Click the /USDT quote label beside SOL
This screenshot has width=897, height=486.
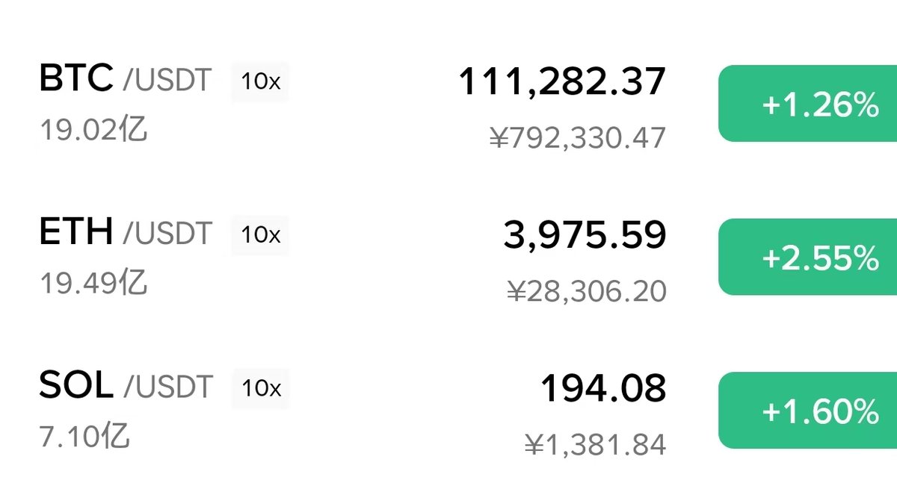(x=167, y=387)
